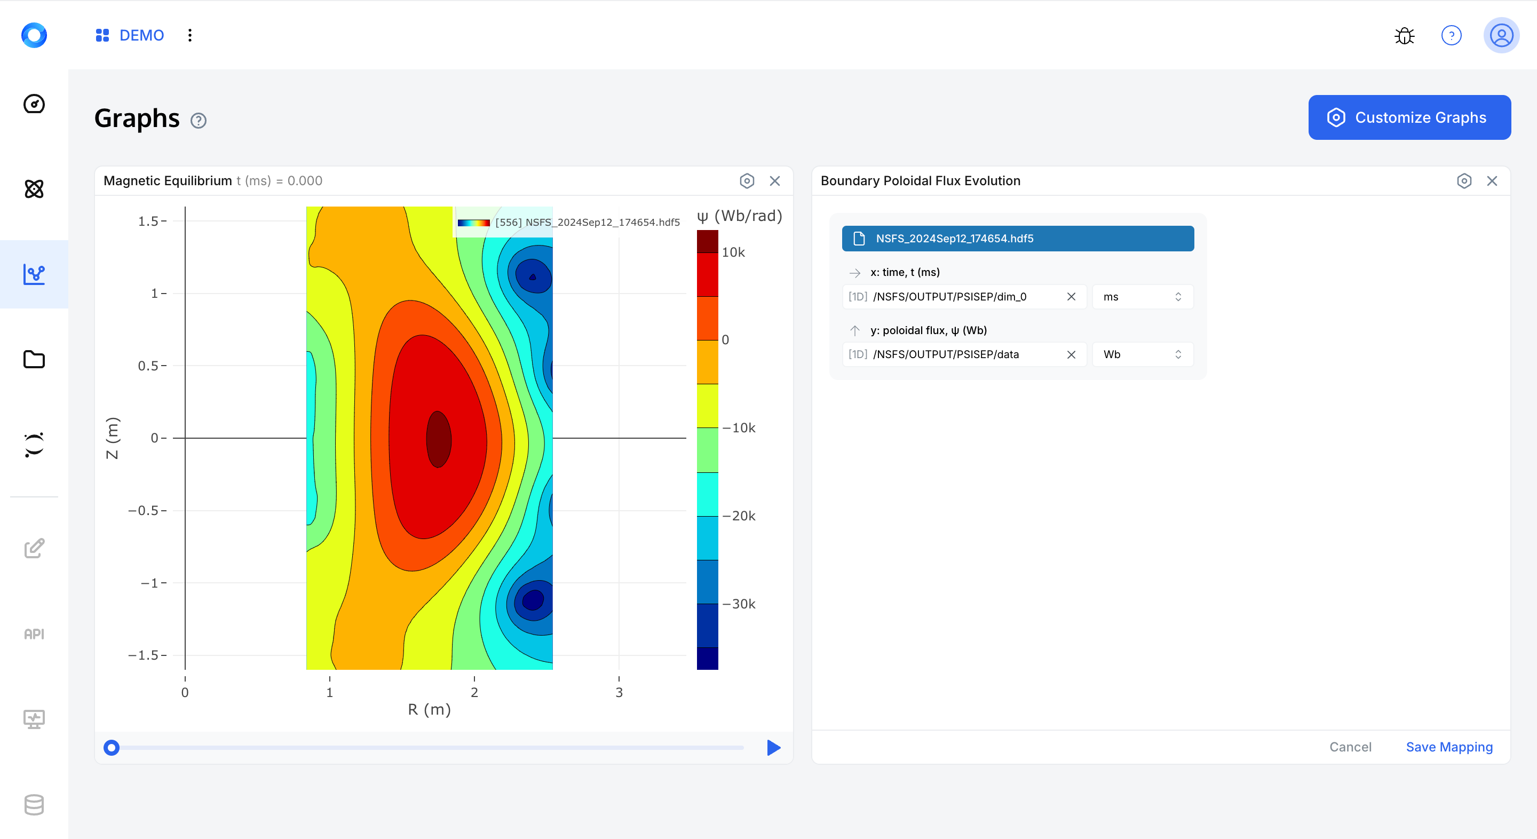Viewport: 1537px width, 839px height.
Task: Open help from top-right question mark
Action: point(1451,35)
